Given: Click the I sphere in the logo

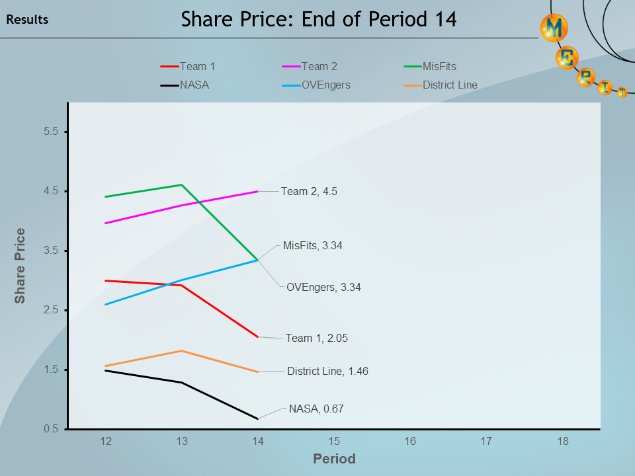Looking at the screenshot, I should [x=605, y=87].
